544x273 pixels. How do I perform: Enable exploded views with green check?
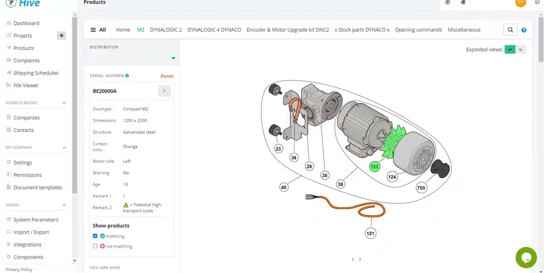(x=510, y=50)
